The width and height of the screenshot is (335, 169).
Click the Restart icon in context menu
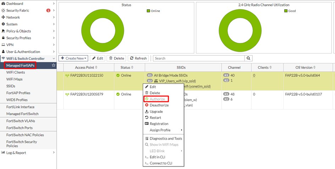point(147,118)
